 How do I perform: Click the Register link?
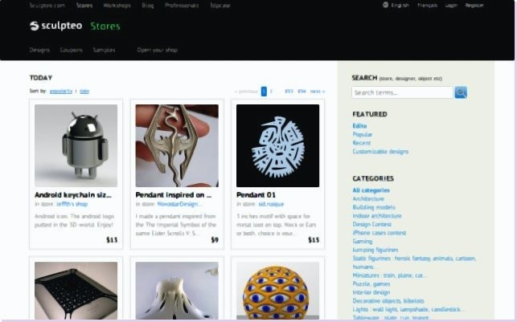coord(474,6)
